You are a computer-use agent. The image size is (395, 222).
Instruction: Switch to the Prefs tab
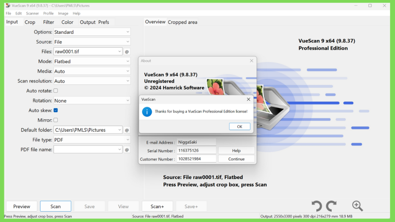pyautogui.click(x=103, y=22)
